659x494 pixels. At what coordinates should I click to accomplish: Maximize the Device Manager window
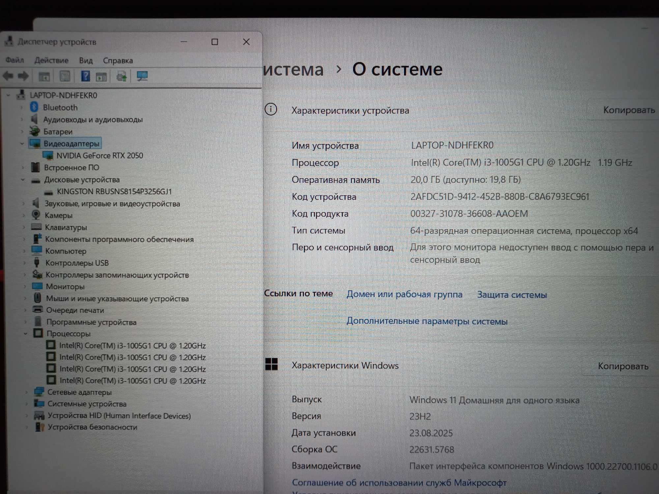pos(215,42)
